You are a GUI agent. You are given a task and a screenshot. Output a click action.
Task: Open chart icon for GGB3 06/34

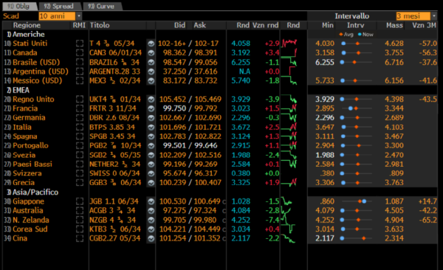(x=151, y=183)
